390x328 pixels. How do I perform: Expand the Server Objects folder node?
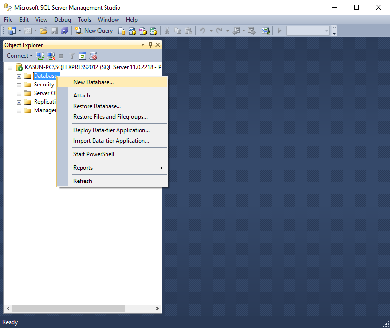19,94
